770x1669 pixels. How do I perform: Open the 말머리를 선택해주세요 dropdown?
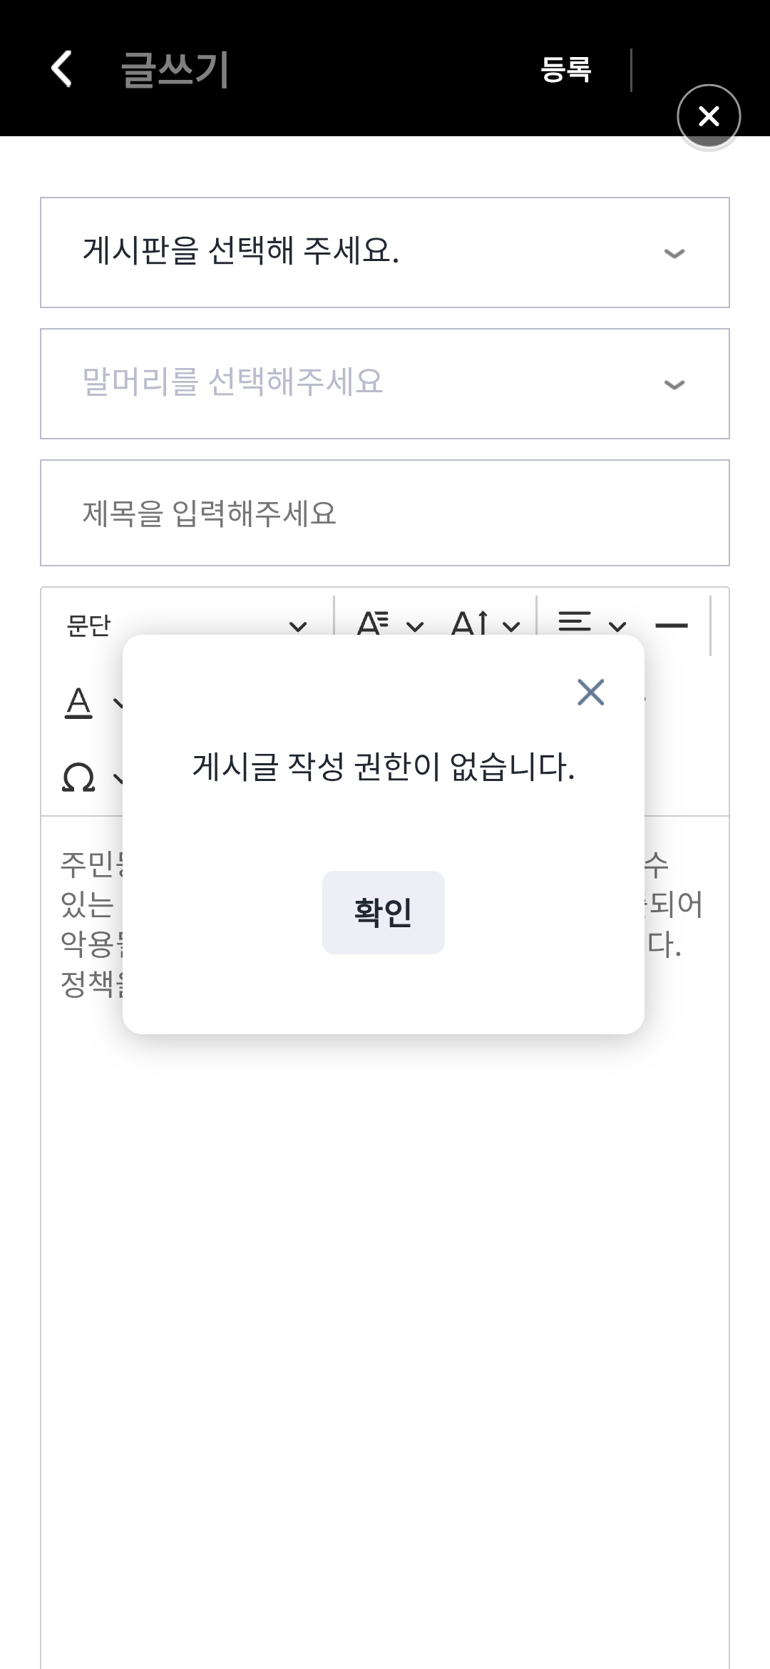(385, 384)
